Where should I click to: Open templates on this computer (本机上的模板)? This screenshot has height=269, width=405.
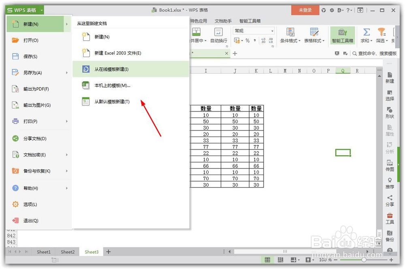131,85
